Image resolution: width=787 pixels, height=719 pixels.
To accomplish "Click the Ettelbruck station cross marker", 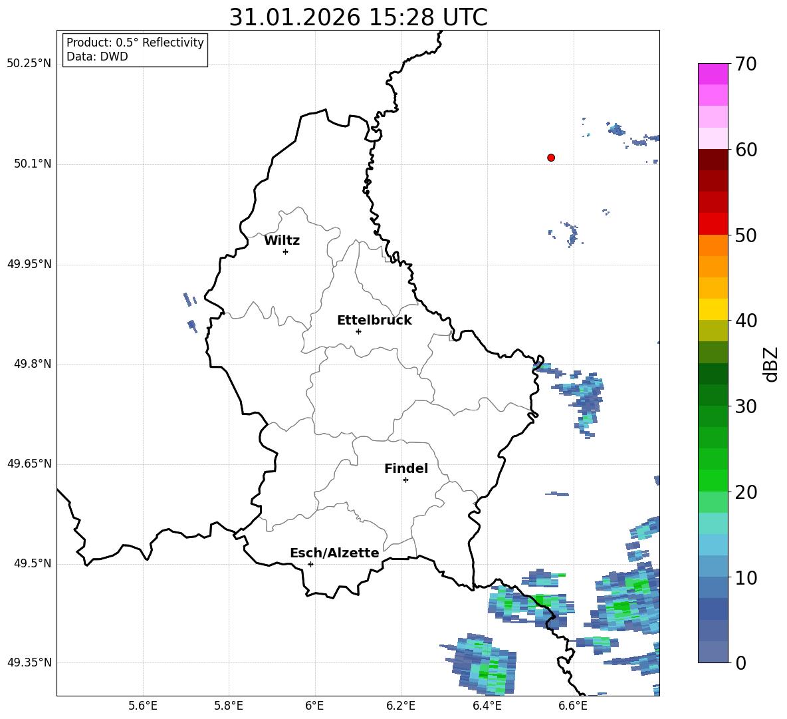I will [x=358, y=331].
